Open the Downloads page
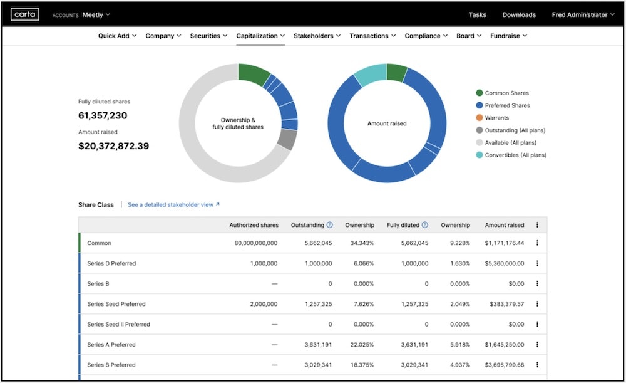 click(518, 14)
